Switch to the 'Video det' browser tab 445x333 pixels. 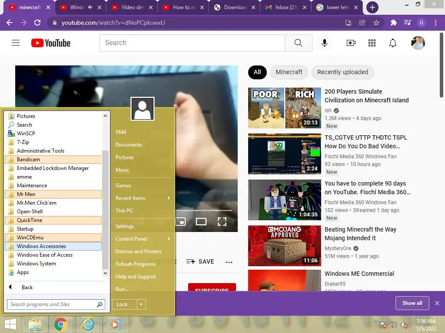[132, 7]
